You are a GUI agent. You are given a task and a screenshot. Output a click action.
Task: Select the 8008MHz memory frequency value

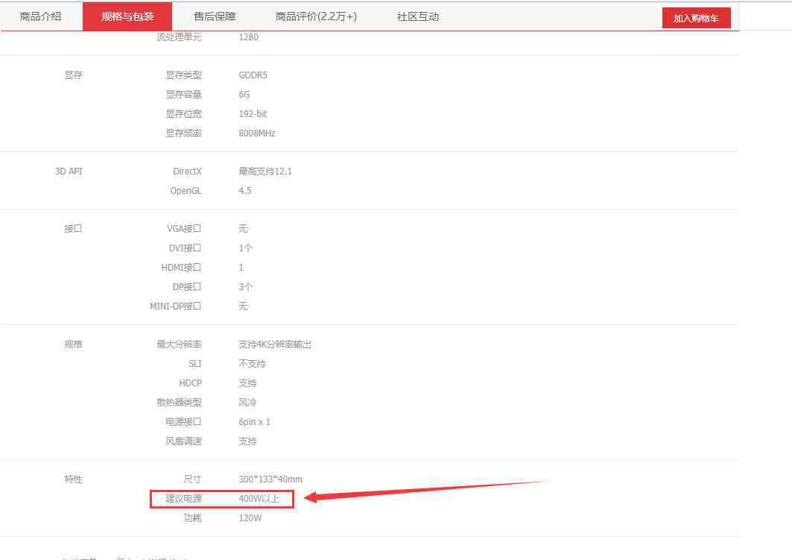click(256, 133)
